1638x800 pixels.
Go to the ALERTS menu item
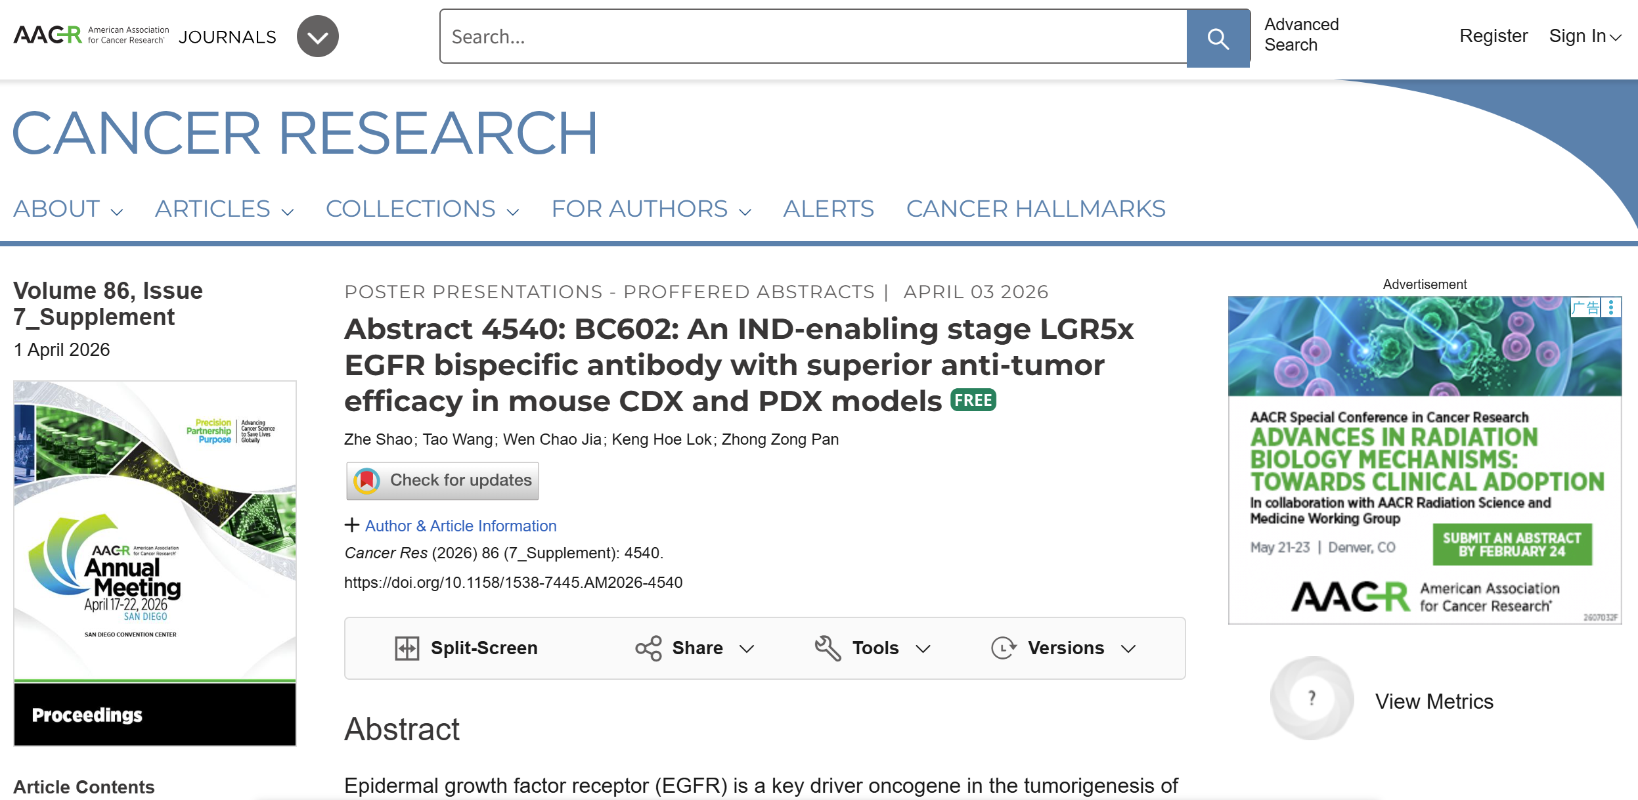coord(828,209)
